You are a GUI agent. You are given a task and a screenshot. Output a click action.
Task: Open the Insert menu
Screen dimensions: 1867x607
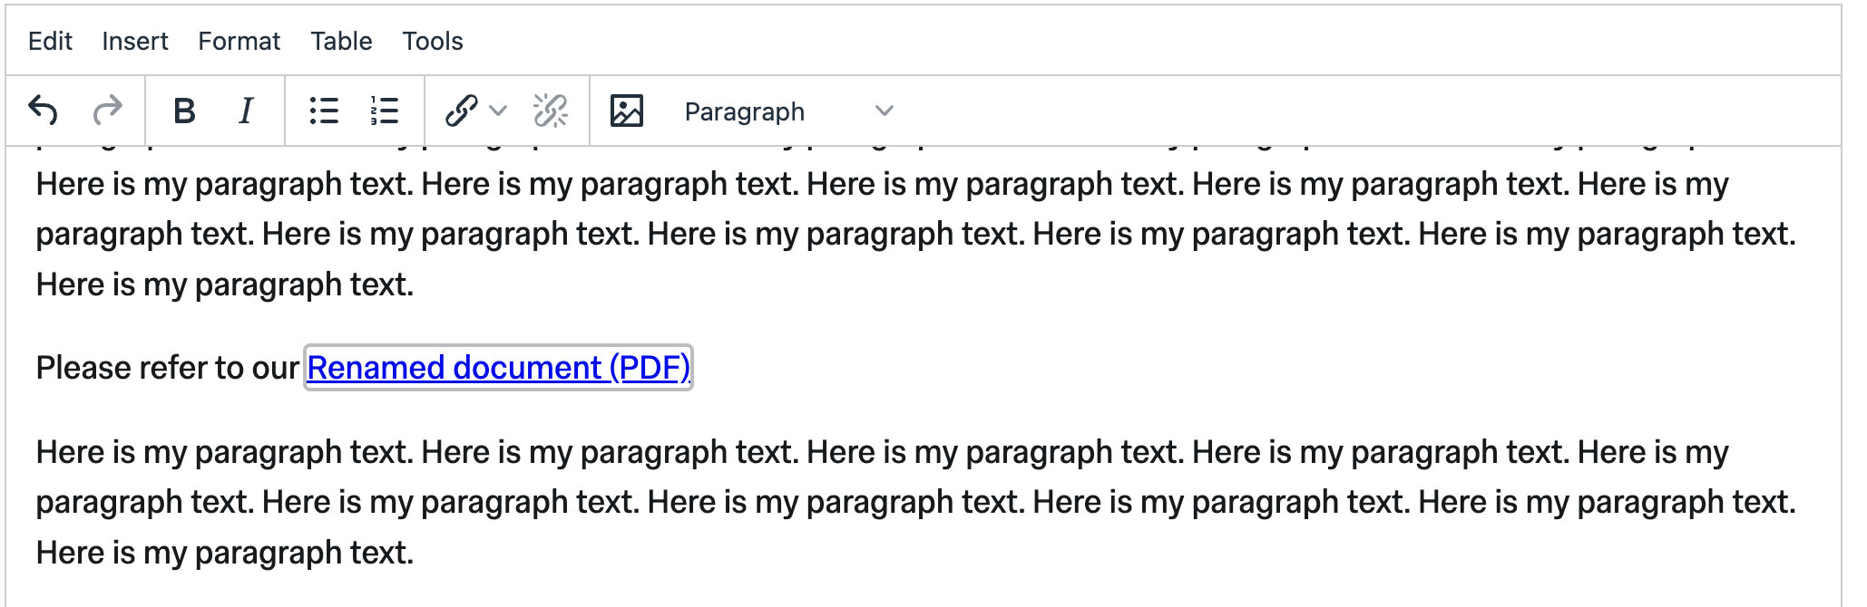(x=135, y=41)
